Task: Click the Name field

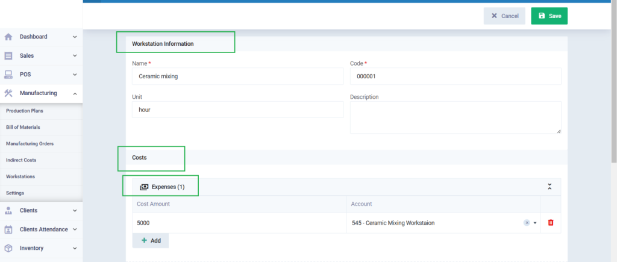Action: pyautogui.click(x=237, y=76)
